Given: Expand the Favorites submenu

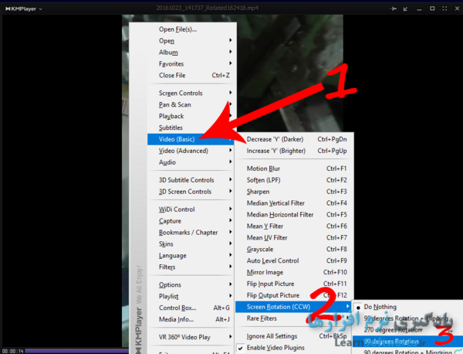Looking at the screenshot, I should coord(191,64).
